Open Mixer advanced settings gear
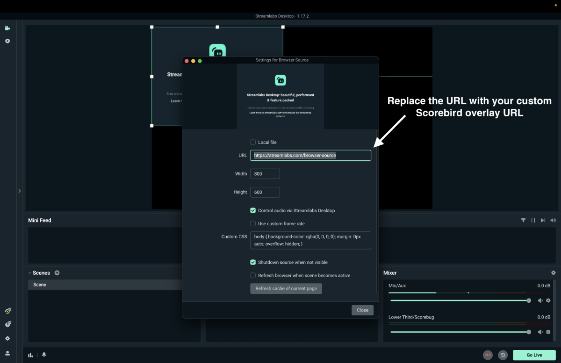561x363 pixels. 554,273
